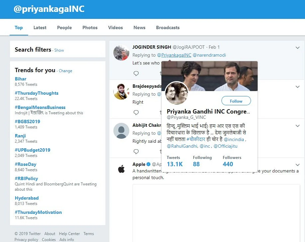Open the #BGBS2019 trend
Screen dimensions: 305x242
tap(27, 122)
